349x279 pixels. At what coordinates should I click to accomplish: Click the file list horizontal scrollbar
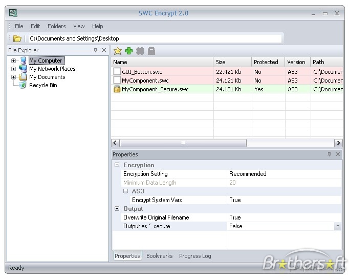(183, 143)
